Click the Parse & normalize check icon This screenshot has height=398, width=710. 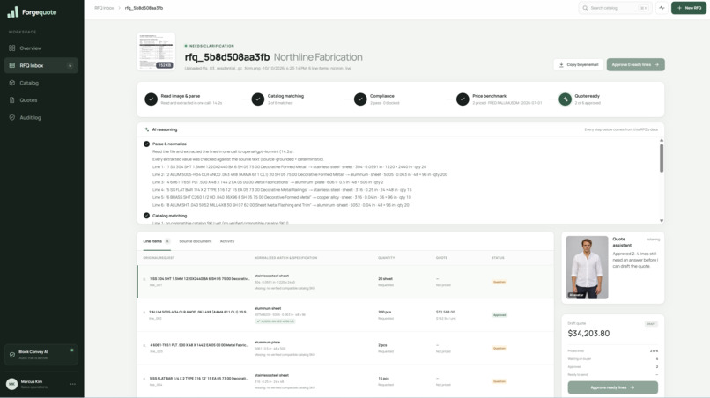[x=146, y=144]
